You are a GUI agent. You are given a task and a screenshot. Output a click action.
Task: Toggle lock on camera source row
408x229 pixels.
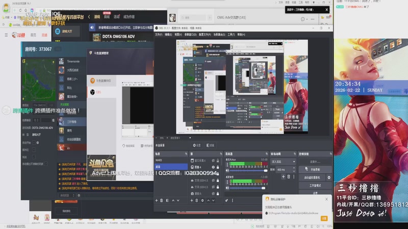(x=218, y=194)
